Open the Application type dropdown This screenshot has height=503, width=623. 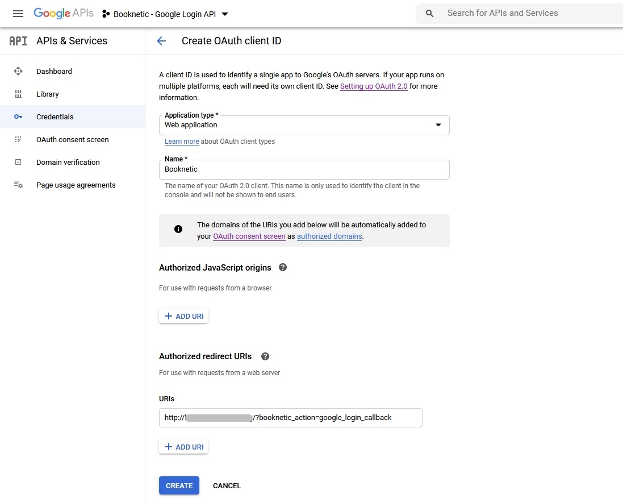(x=438, y=124)
